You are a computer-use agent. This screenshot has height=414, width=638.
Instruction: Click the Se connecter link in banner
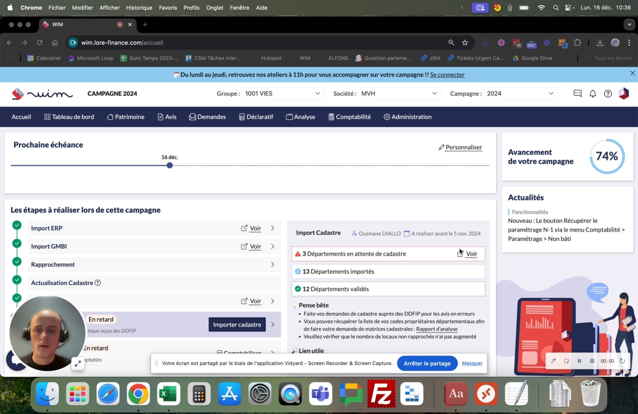pyautogui.click(x=447, y=75)
